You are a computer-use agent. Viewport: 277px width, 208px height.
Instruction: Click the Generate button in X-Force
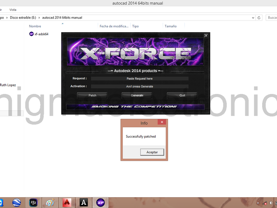pos(137,96)
